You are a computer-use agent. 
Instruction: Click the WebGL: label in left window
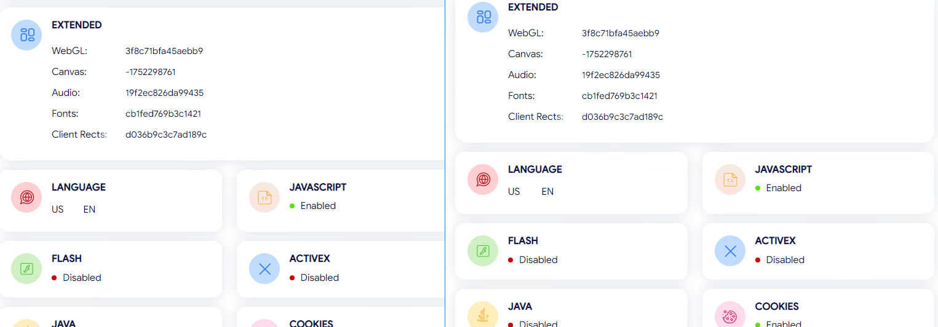click(x=70, y=51)
